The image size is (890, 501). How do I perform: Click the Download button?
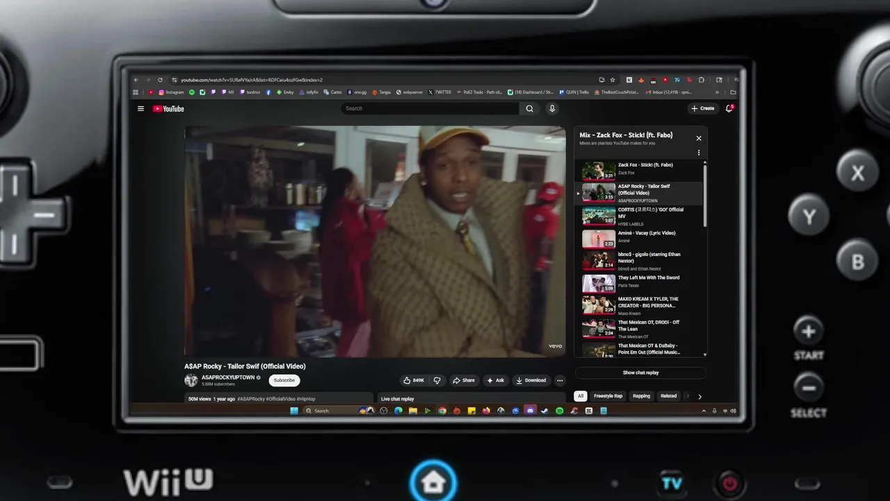click(x=531, y=381)
